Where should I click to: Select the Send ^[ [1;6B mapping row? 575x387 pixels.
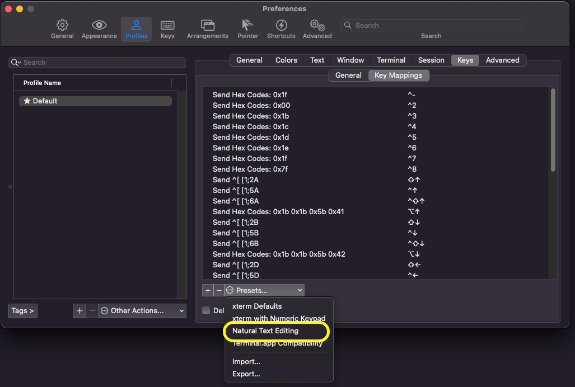pyautogui.click(x=376, y=243)
